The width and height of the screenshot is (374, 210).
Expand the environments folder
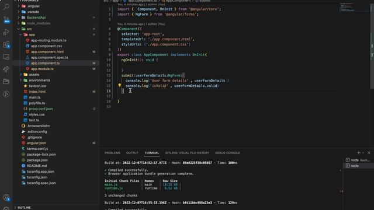click(x=21, y=80)
